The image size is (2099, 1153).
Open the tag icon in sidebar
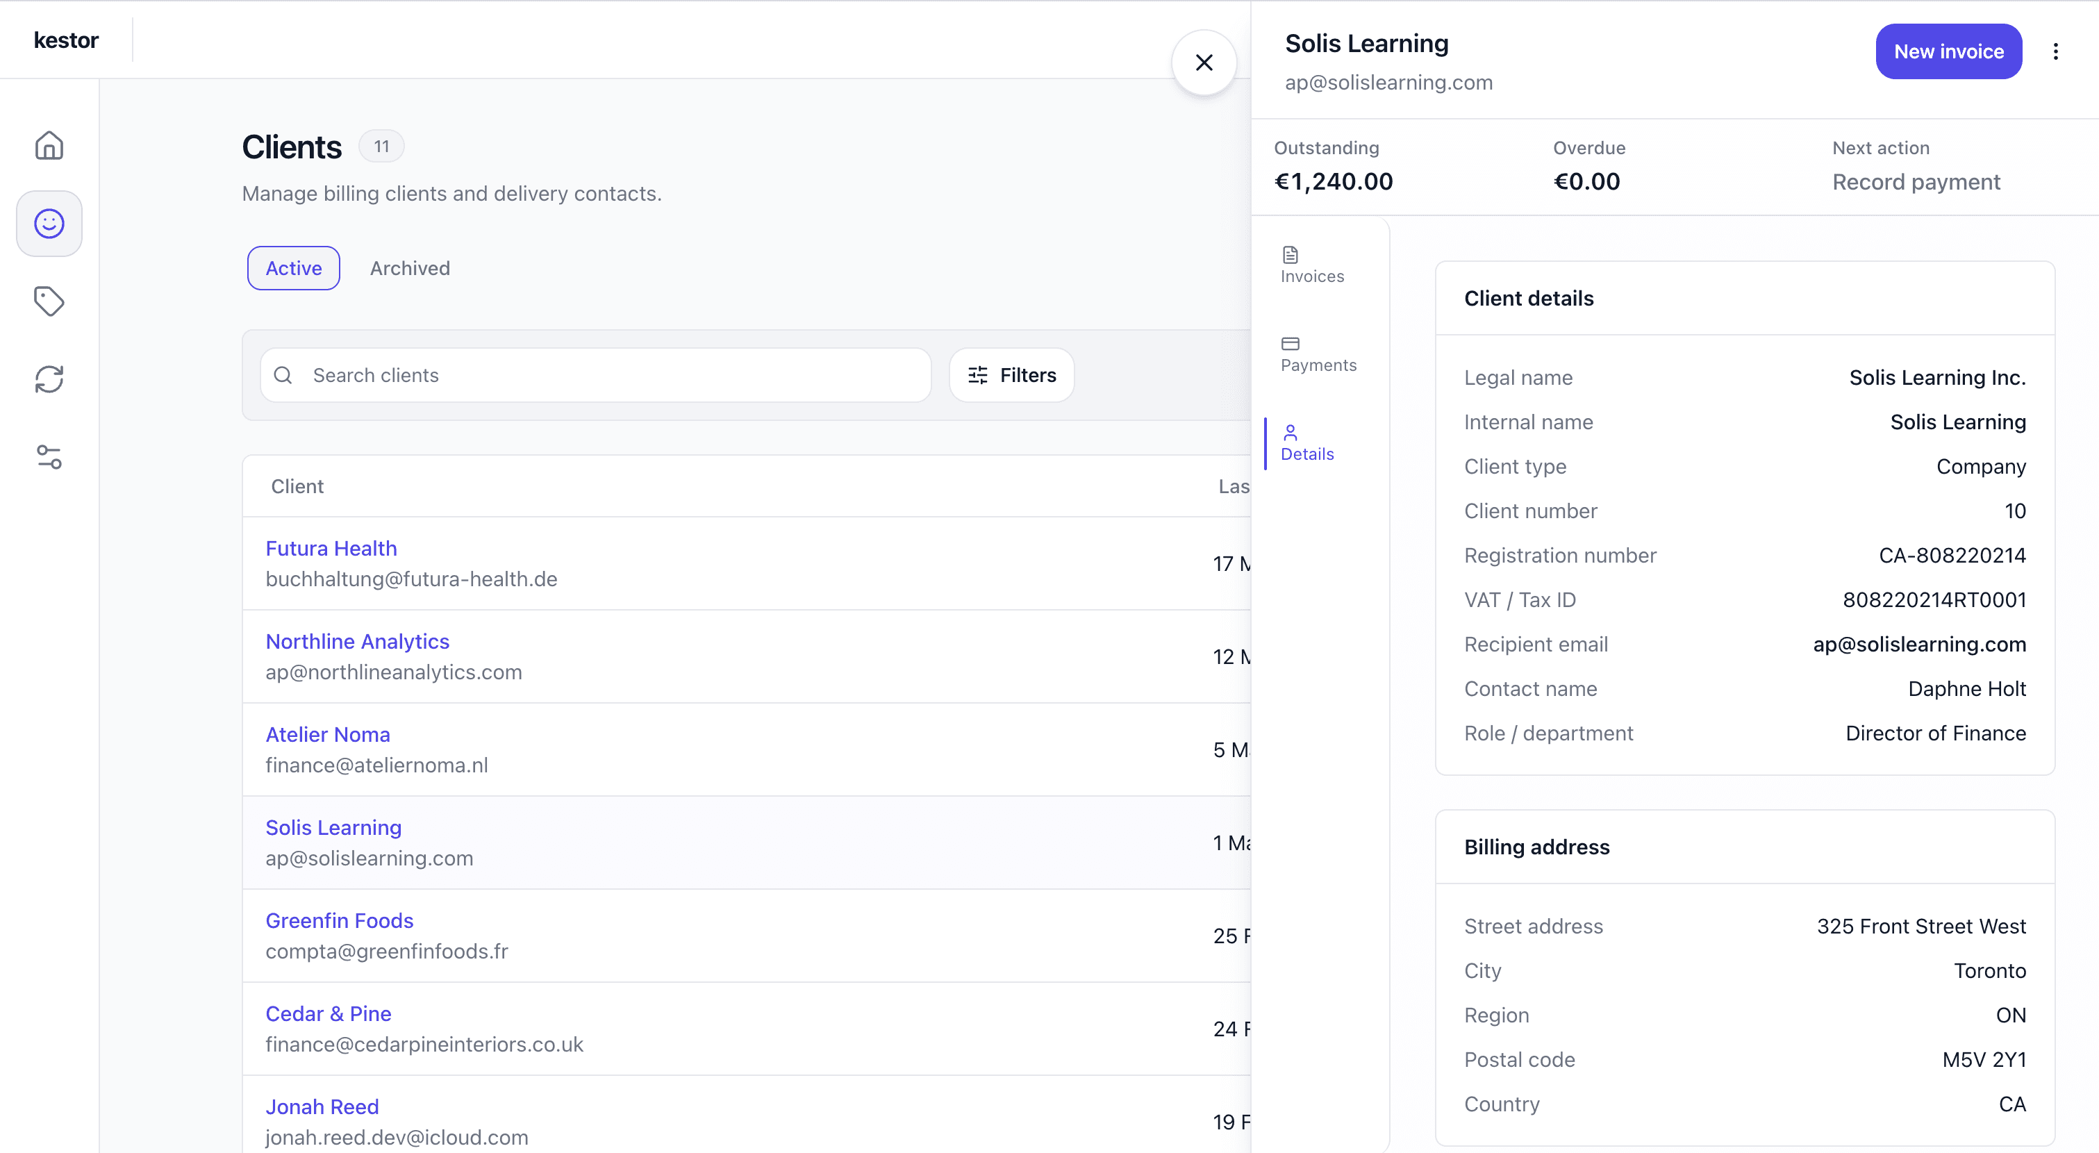(49, 301)
